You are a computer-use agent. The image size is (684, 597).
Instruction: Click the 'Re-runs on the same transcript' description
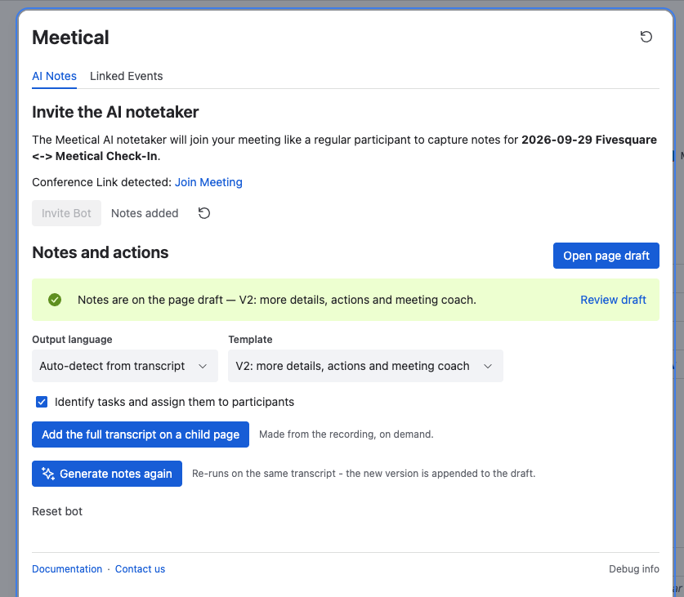[x=364, y=474]
